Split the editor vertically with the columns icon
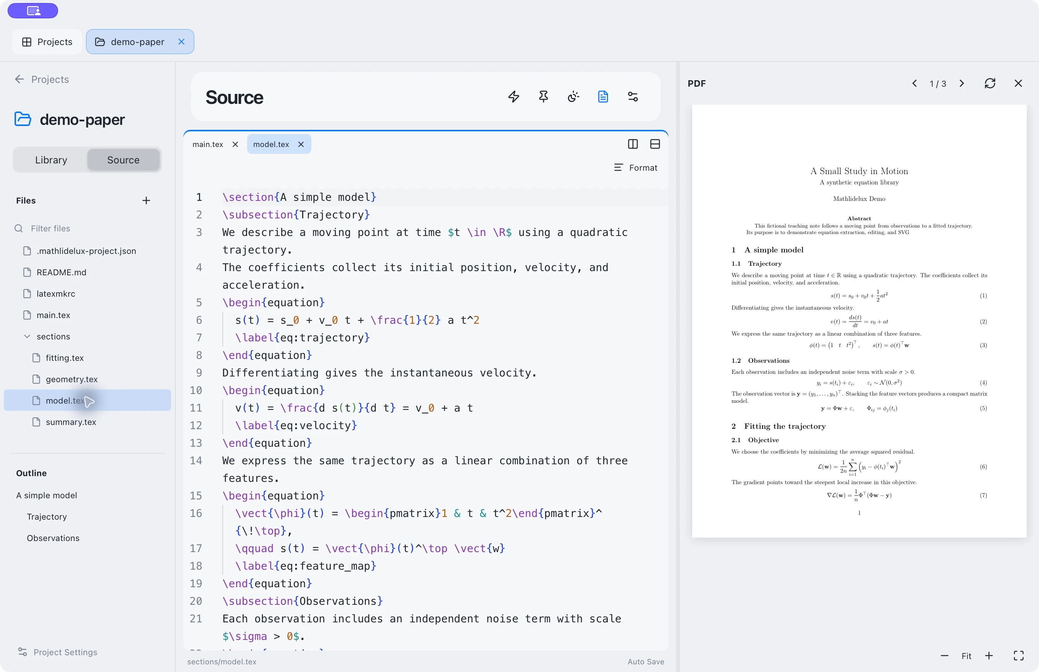The height and width of the screenshot is (672, 1039). (633, 144)
